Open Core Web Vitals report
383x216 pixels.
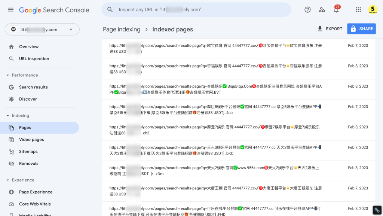click(x=40, y=204)
